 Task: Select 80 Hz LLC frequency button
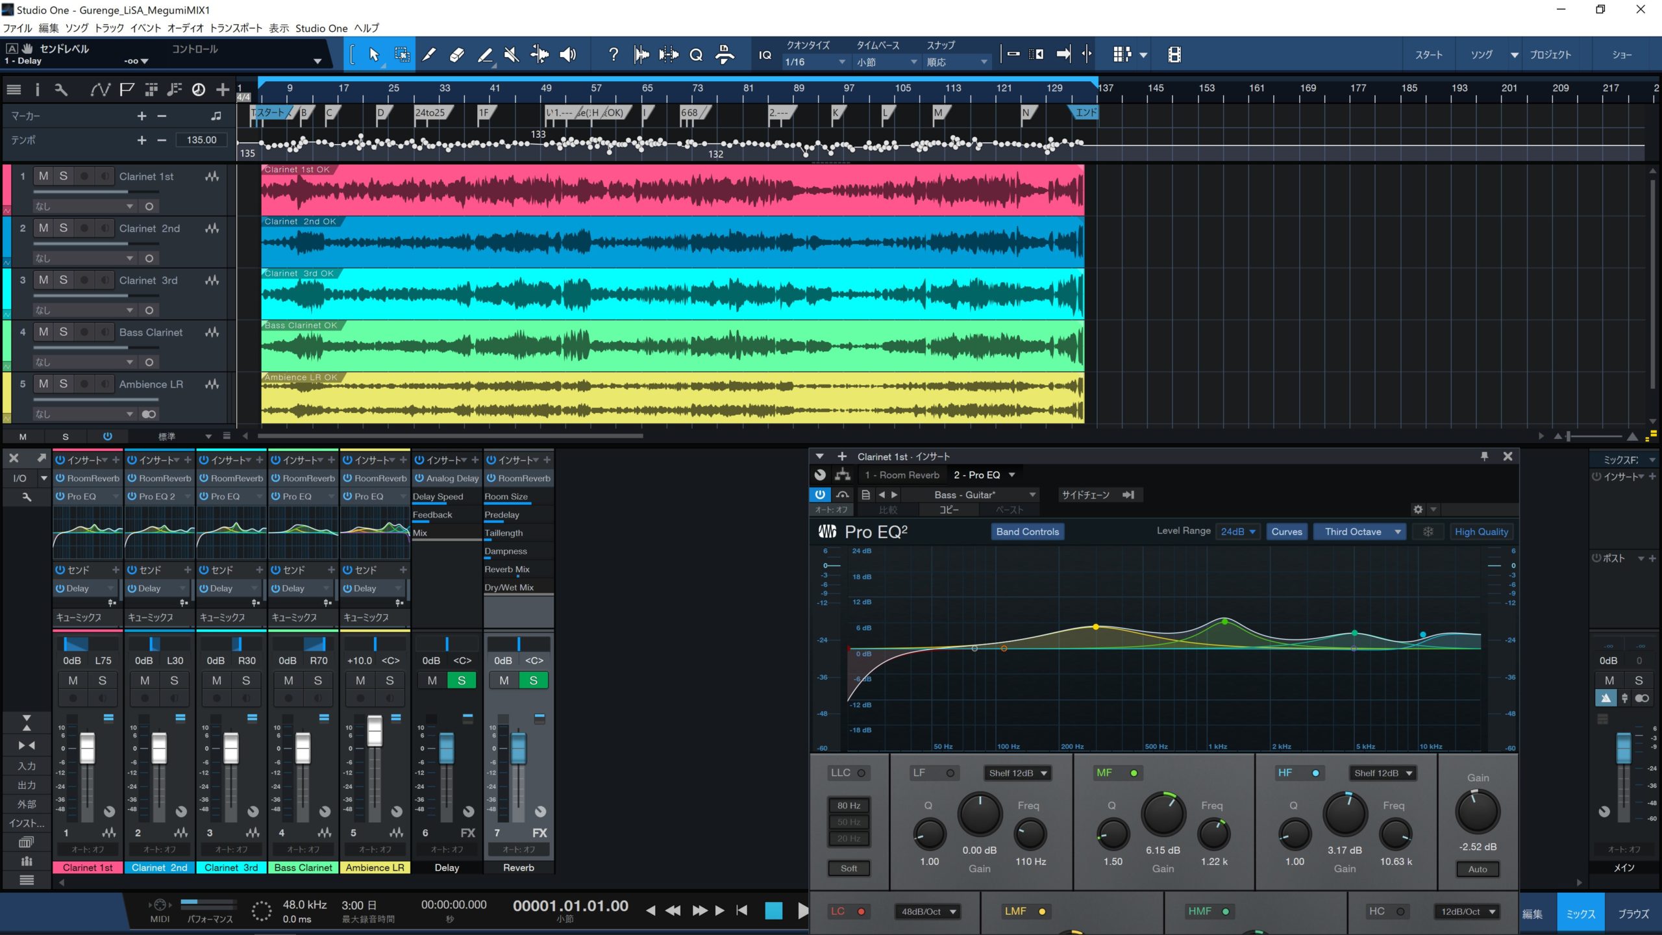pos(849,805)
